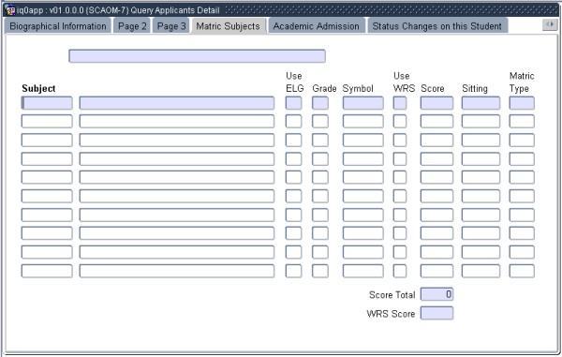This screenshot has width=562, height=357.
Task: Click second row subject description field
Action: coord(177,121)
